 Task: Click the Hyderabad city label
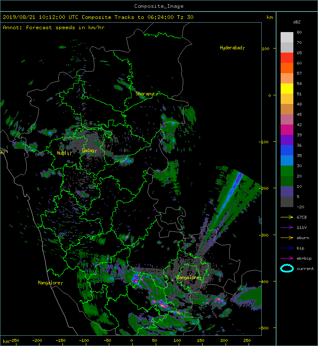232,48
